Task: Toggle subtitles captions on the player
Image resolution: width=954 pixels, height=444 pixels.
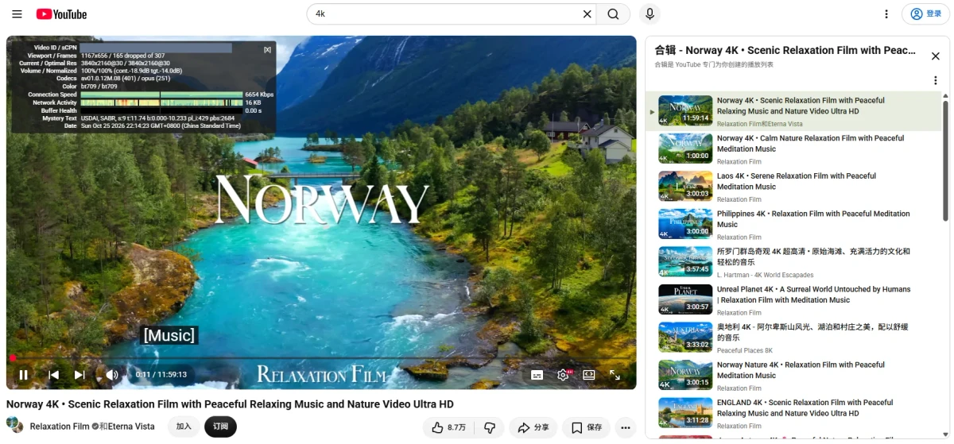Action: click(537, 375)
